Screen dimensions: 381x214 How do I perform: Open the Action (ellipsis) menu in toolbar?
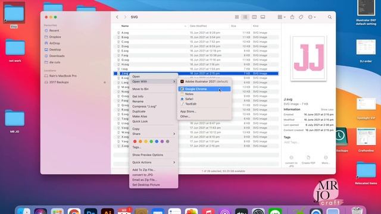(312, 17)
